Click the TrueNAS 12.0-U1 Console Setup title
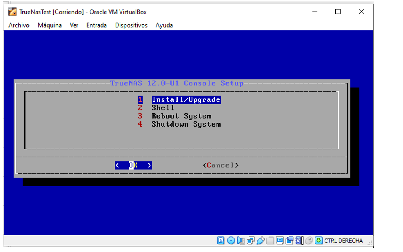 [177, 83]
